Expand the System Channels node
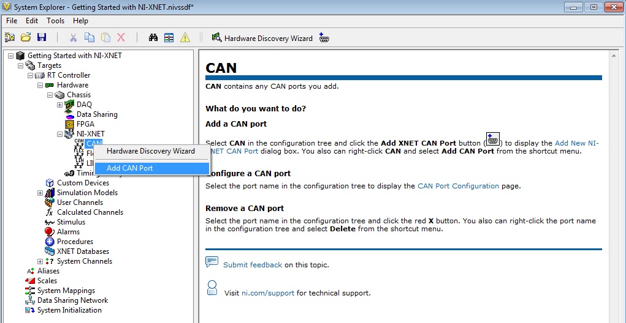Image resolution: width=626 pixels, height=323 pixels. pos(40,261)
